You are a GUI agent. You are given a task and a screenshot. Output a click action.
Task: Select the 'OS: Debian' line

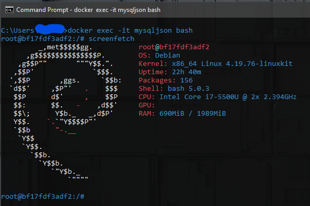[x=159, y=56]
